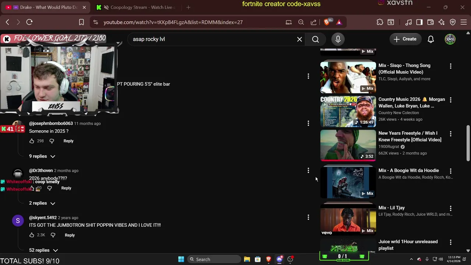Screen dimensions: 471x265
Task: Dislike the JUMBOTRON comment by @skyent.5492
Action: 53,235
